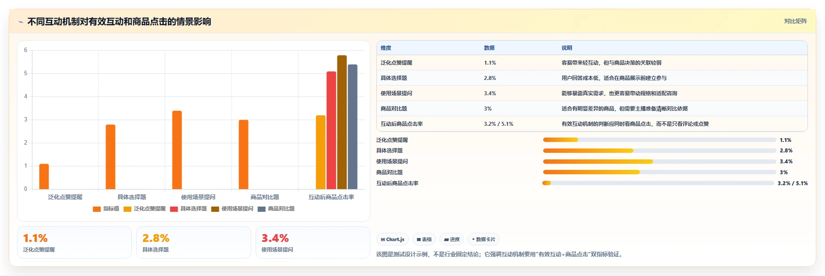Click the small blue icon before the card title
The image size is (825, 276).
[21, 22]
